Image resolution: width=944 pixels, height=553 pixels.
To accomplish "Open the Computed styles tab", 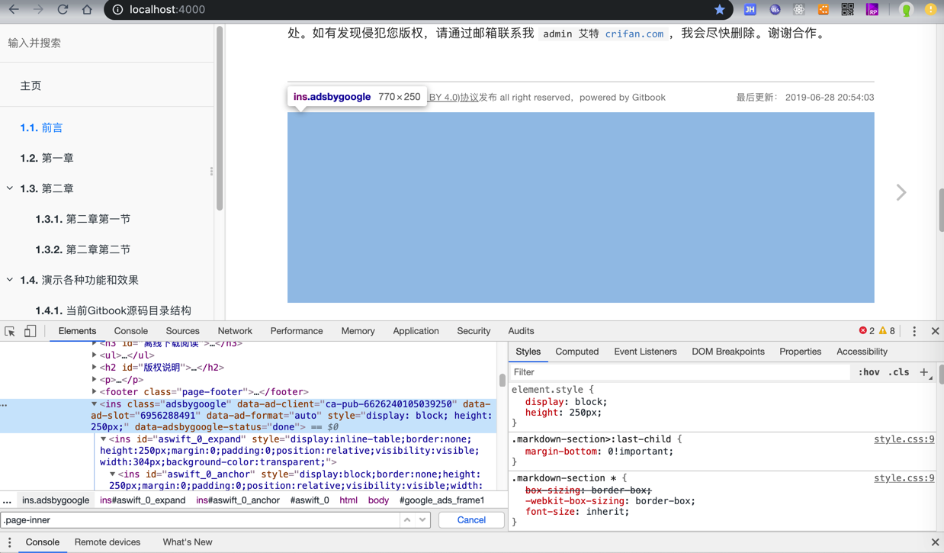I will pyautogui.click(x=576, y=352).
